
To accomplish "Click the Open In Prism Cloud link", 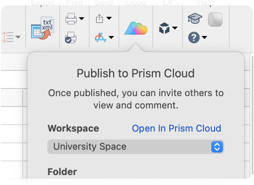I will coord(176,129).
